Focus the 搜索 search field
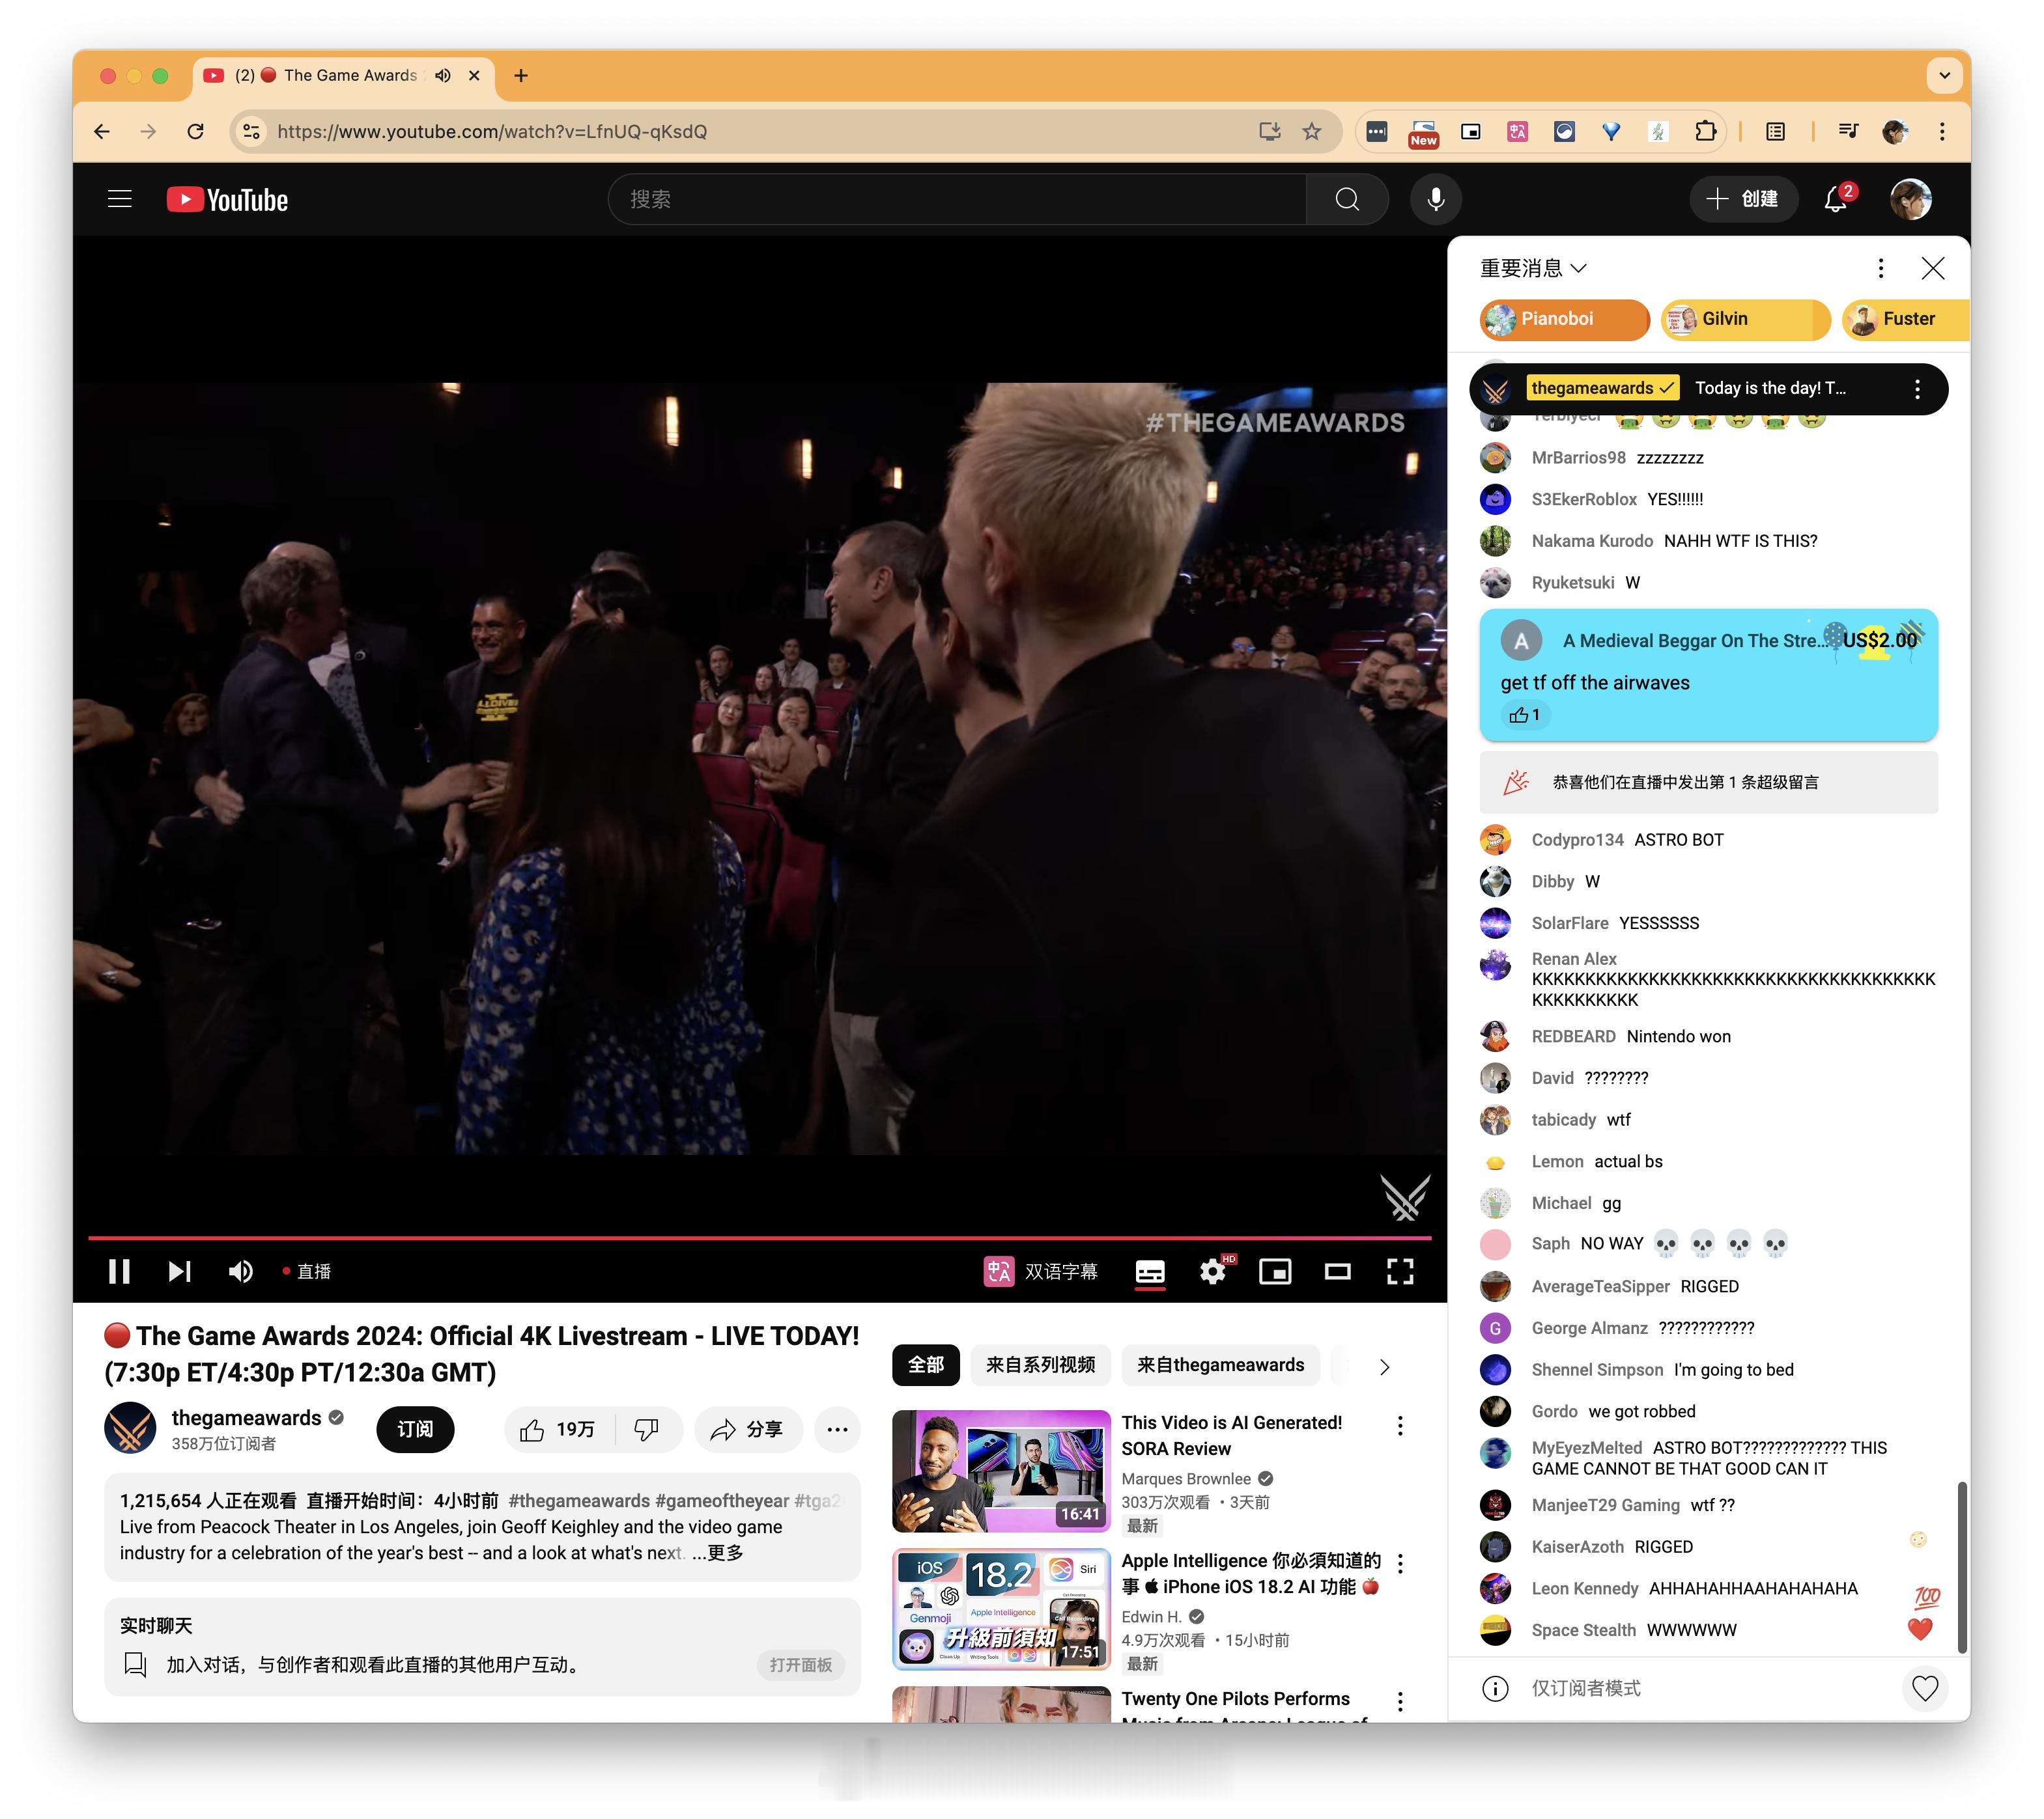The width and height of the screenshot is (2044, 1819). tap(957, 199)
